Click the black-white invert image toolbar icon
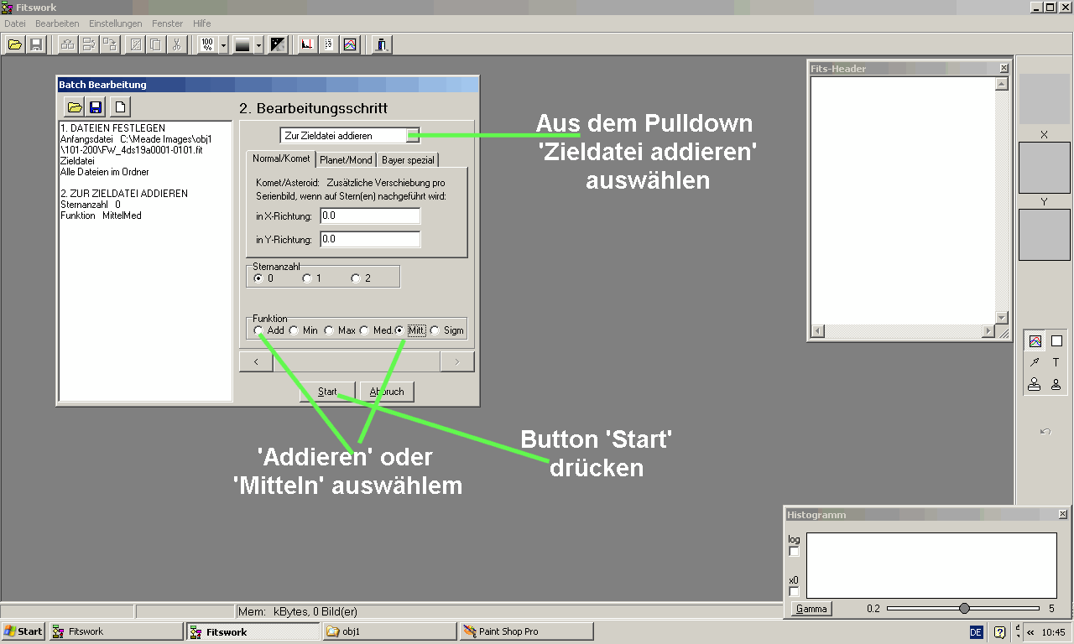Screen dimensions: 1074x644 [x=278, y=44]
